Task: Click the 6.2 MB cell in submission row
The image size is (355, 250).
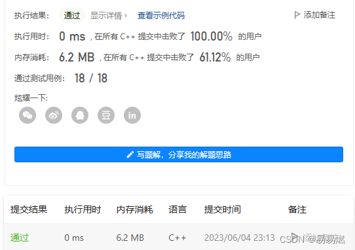Action: (x=130, y=238)
